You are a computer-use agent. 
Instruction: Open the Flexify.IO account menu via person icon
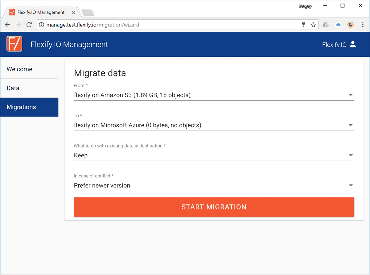click(x=353, y=44)
